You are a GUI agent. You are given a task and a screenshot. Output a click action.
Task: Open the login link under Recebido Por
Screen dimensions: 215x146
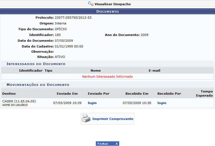[x=162, y=103]
